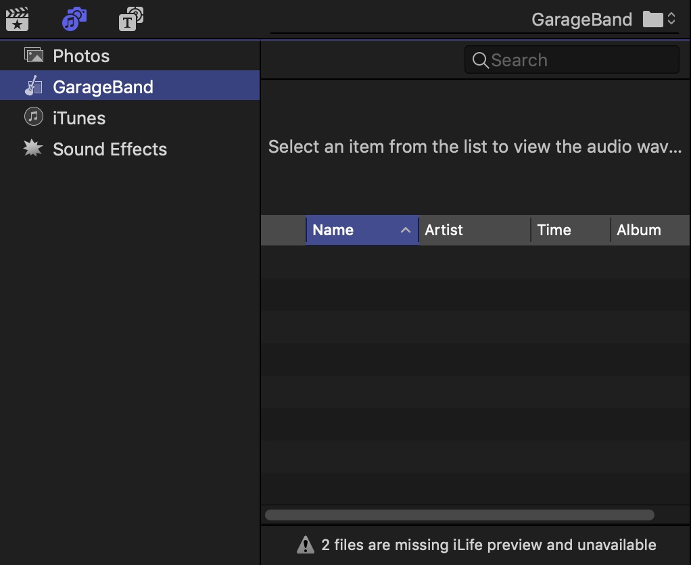Sort the list by Album column
The width and height of the screenshot is (691, 565).
[x=649, y=230]
